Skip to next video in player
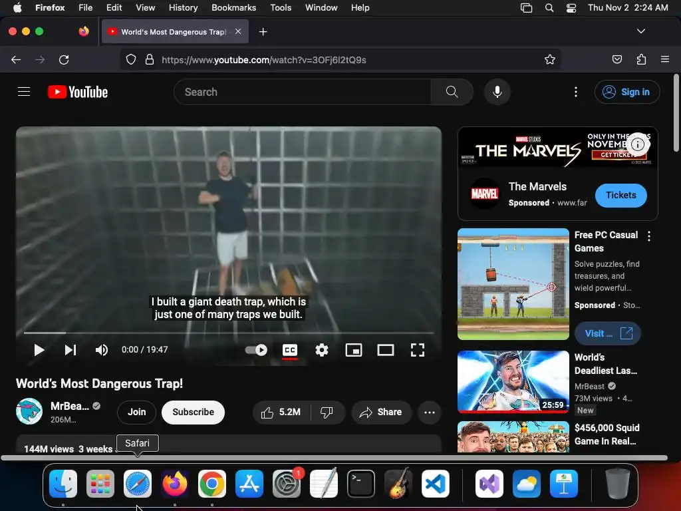The width and height of the screenshot is (681, 511). click(x=70, y=350)
